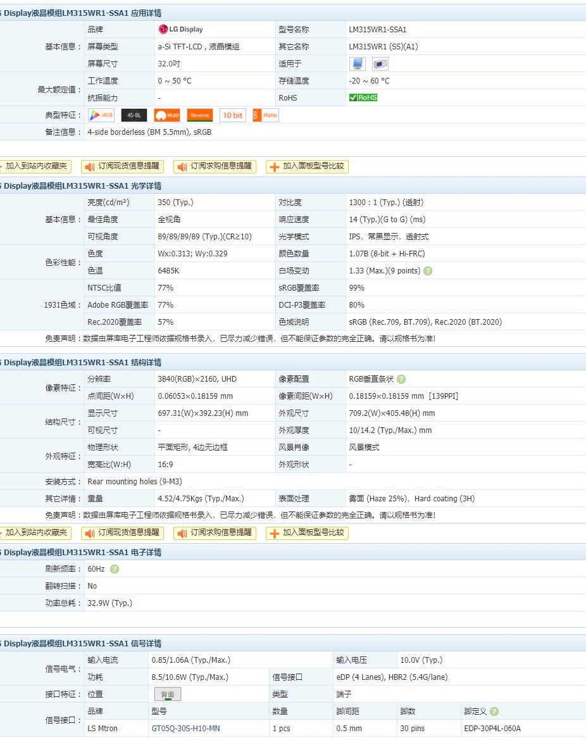The width and height of the screenshot is (586, 740).
Task: Click the contrast value 1300 : 1 (Typ.)
Action: (375, 203)
